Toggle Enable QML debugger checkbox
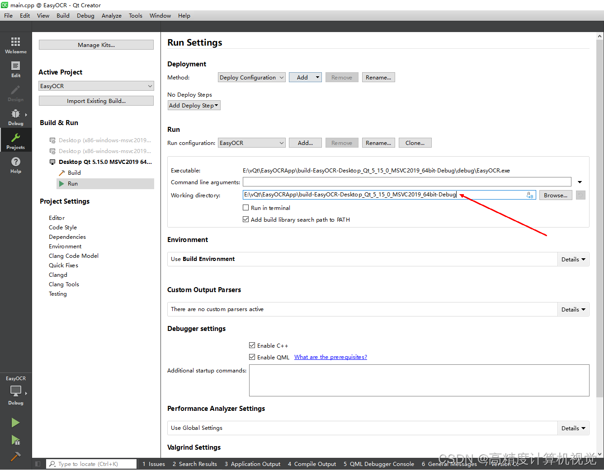This screenshot has height=470, width=604. click(252, 357)
